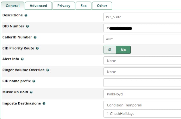Click help icon beside DID Number
181x119 pixels.
(x=27, y=26)
